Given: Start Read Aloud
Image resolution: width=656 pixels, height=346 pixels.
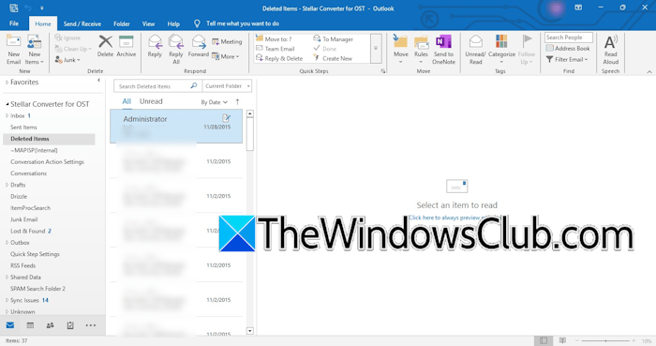Looking at the screenshot, I should coord(610,50).
